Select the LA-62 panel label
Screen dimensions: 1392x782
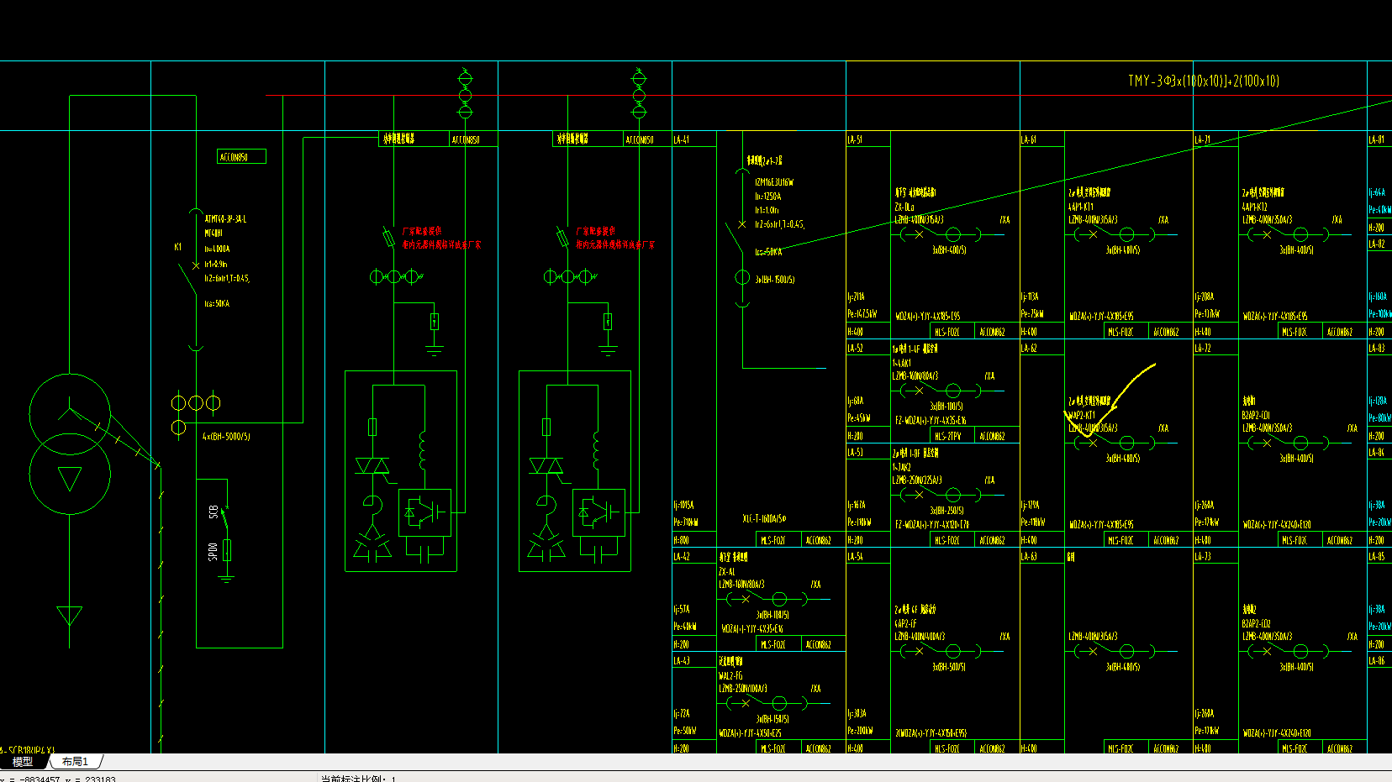coord(1029,348)
